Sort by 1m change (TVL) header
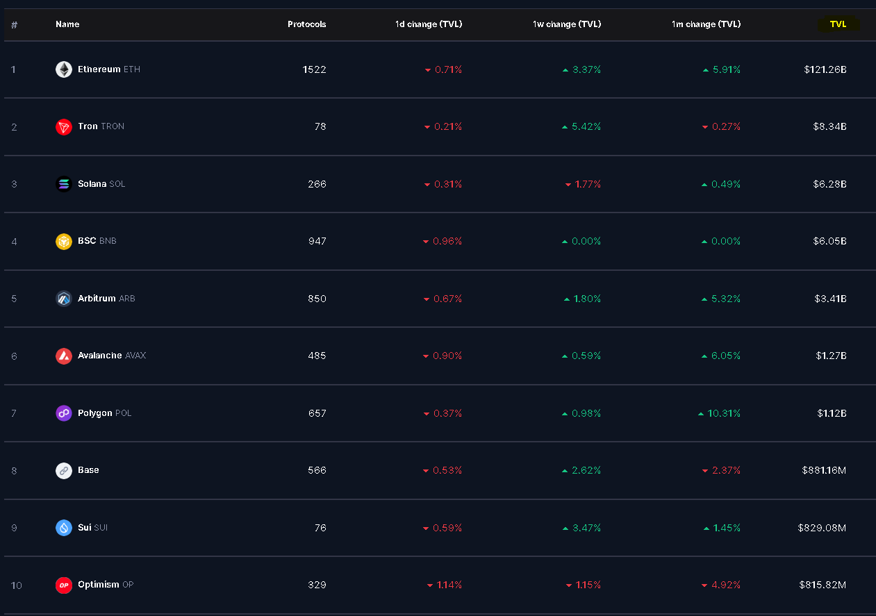 tap(706, 24)
